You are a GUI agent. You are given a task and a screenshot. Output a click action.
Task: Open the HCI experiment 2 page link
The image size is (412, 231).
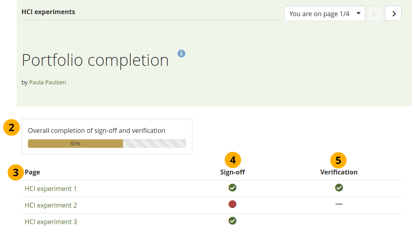[x=51, y=205]
